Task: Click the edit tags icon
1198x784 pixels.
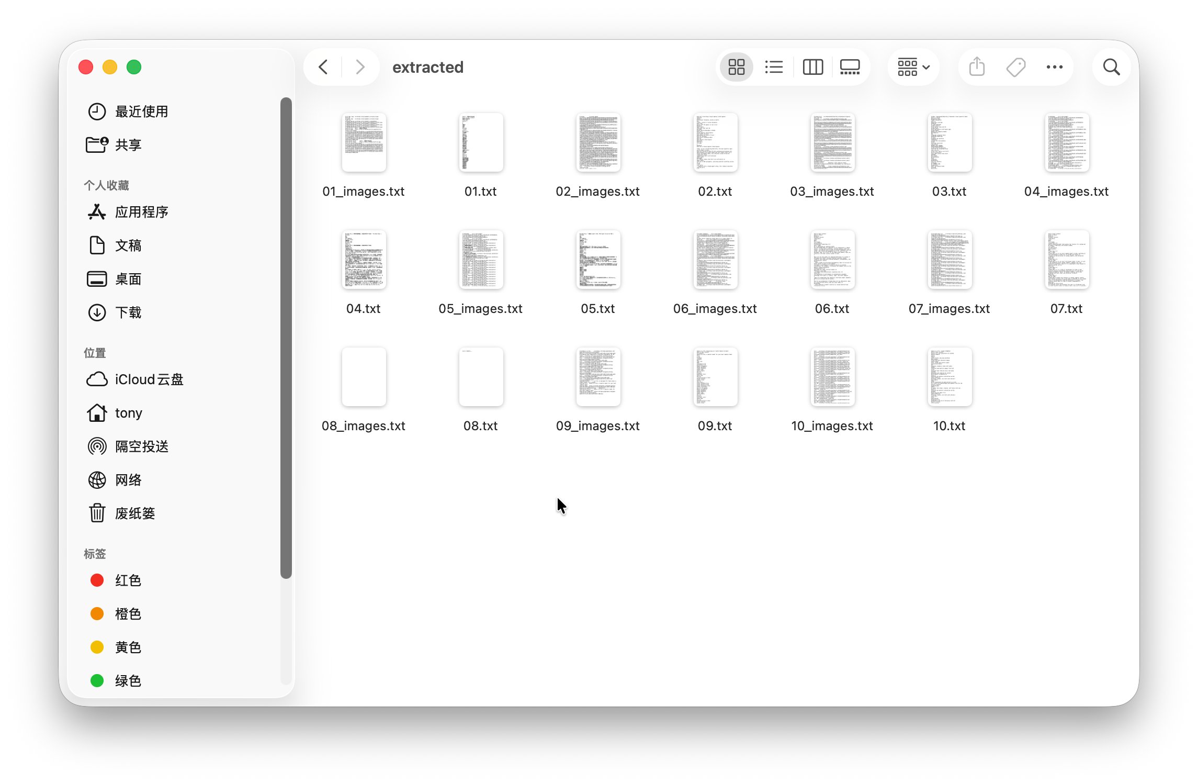Action: coord(1015,67)
